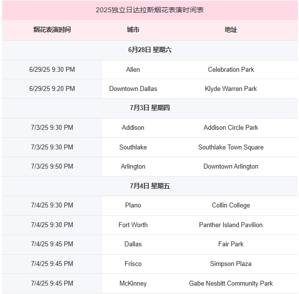This screenshot has width=299, height=294.
Task: Click Fair Park address cell
Action: pos(231,244)
